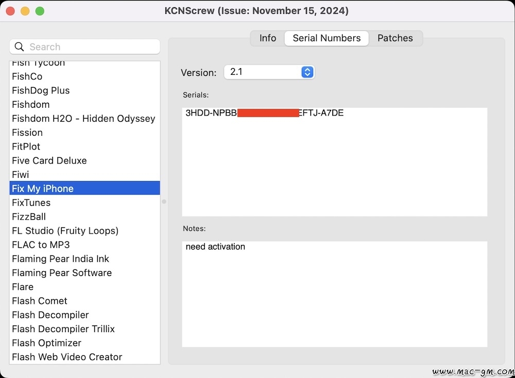The width and height of the screenshot is (515, 378).
Task: Select the Flash Decompiler entry
Action: click(x=85, y=315)
